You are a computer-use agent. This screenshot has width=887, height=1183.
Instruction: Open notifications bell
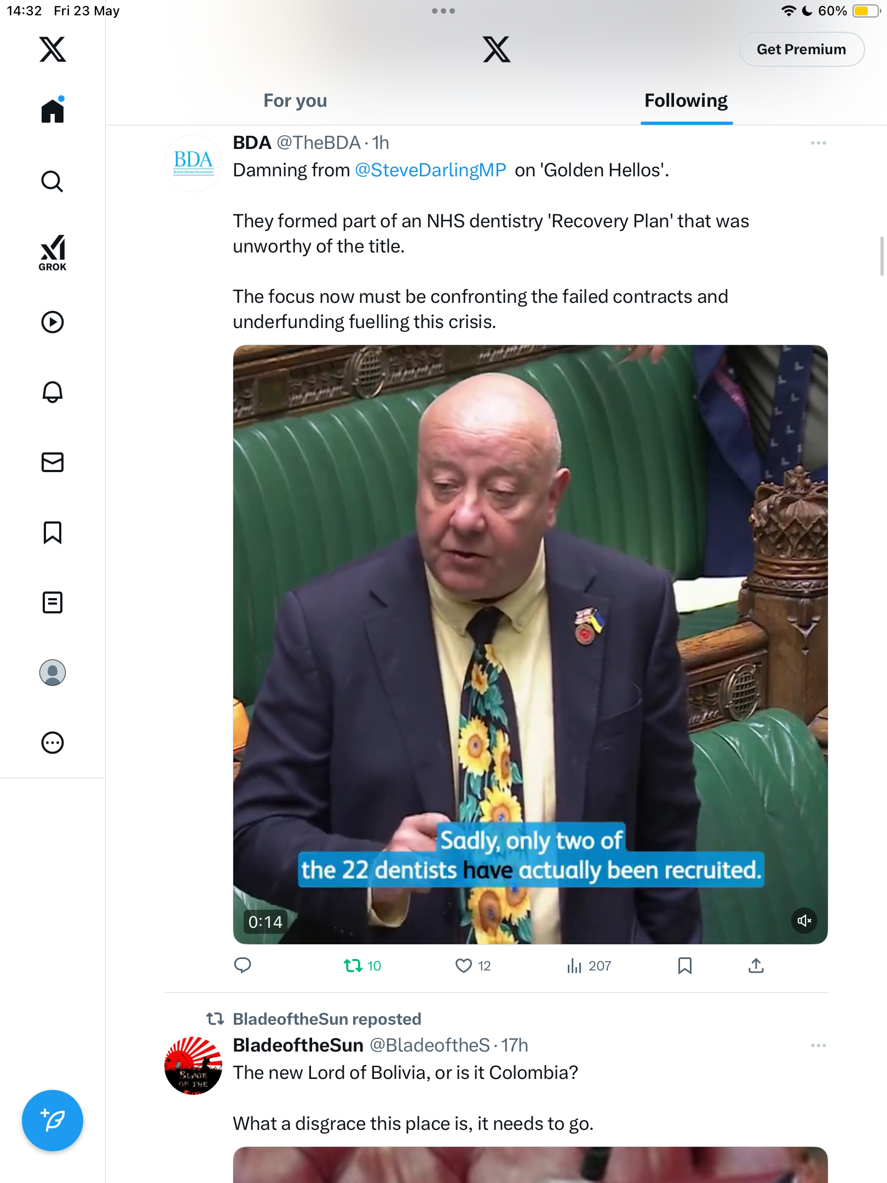(53, 392)
